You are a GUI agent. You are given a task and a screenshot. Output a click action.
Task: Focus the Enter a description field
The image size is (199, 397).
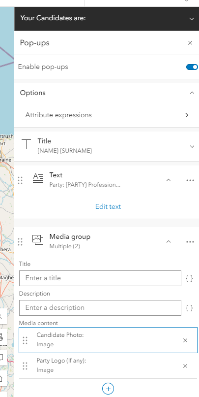pos(100,308)
